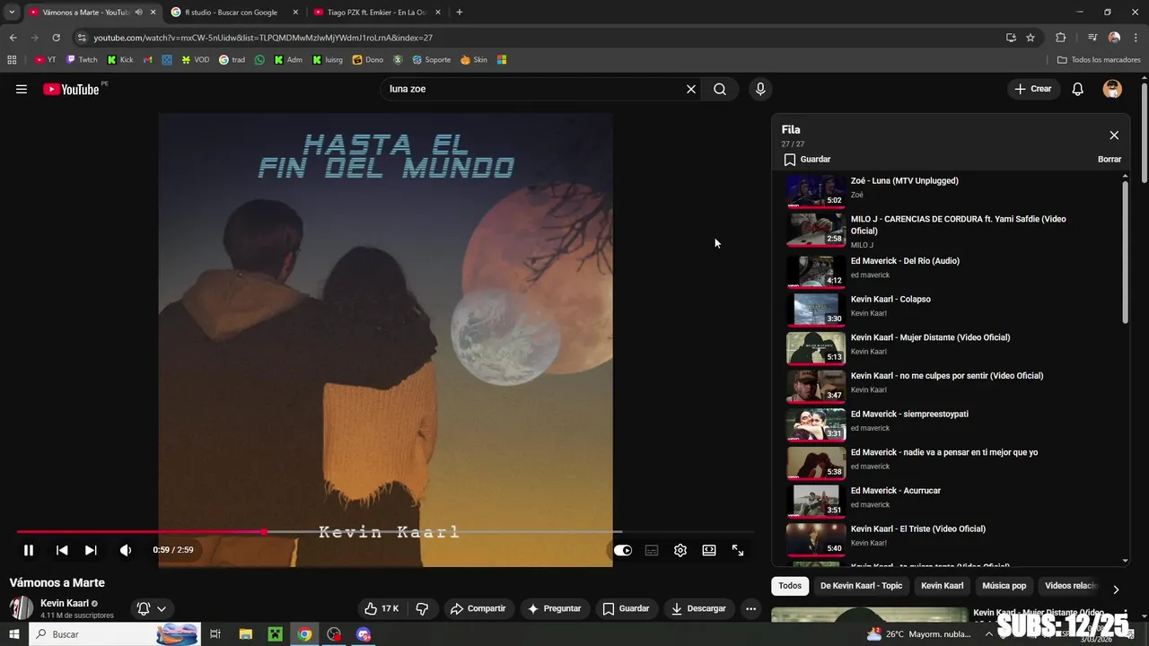Select Ed Maverick - Del Río (Audio)
This screenshot has width=1149, height=646.
pos(952,271)
